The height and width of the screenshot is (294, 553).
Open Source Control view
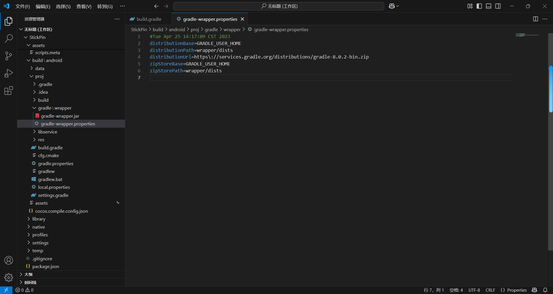9,56
